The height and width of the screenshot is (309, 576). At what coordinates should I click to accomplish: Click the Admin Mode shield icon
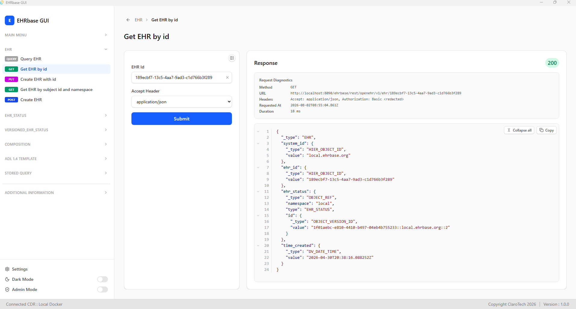pyautogui.click(x=7, y=289)
